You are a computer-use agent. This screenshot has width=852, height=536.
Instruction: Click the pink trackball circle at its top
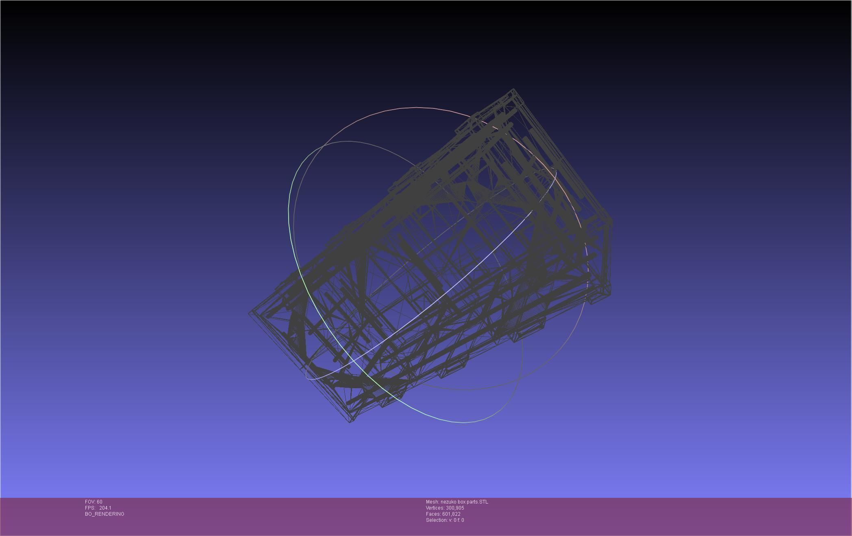pyautogui.click(x=417, y=108)
